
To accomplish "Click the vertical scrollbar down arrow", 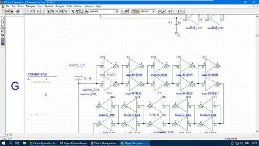I will (257, 131).
